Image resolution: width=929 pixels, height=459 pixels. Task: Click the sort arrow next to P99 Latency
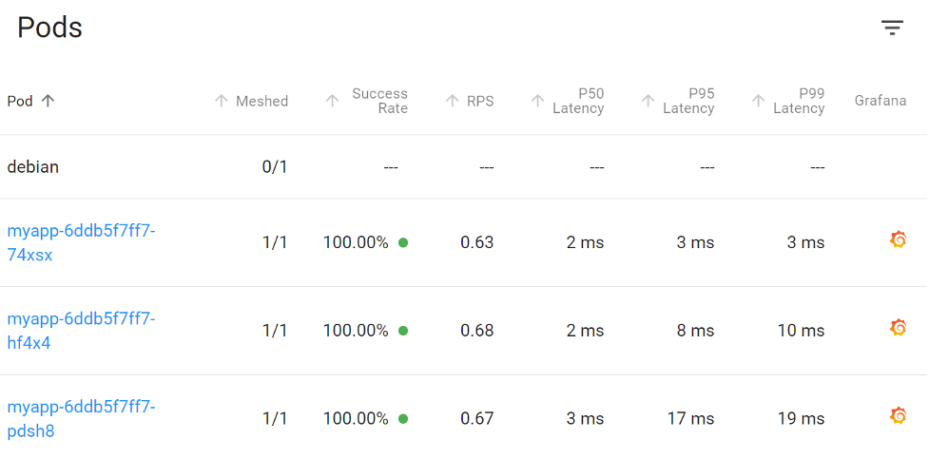pyautogui.click(x=758, y=102)
